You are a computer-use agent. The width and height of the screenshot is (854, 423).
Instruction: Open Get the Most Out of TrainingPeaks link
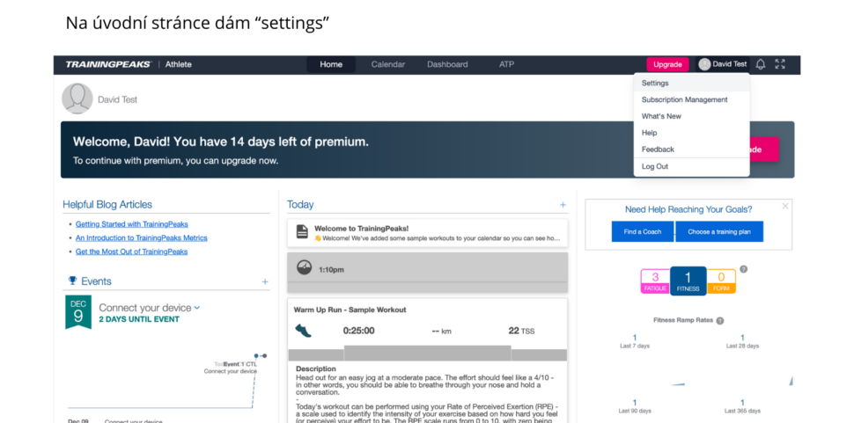click(131, 252)
